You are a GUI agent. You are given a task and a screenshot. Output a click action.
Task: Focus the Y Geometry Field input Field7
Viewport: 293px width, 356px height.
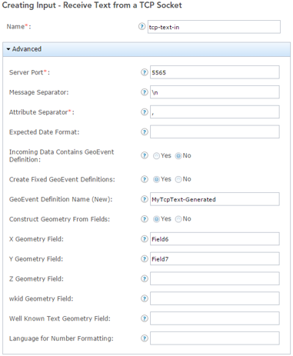click(215, 259)
